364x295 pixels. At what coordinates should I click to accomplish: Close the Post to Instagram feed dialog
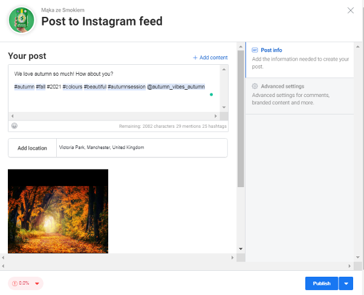click(351, 10)
